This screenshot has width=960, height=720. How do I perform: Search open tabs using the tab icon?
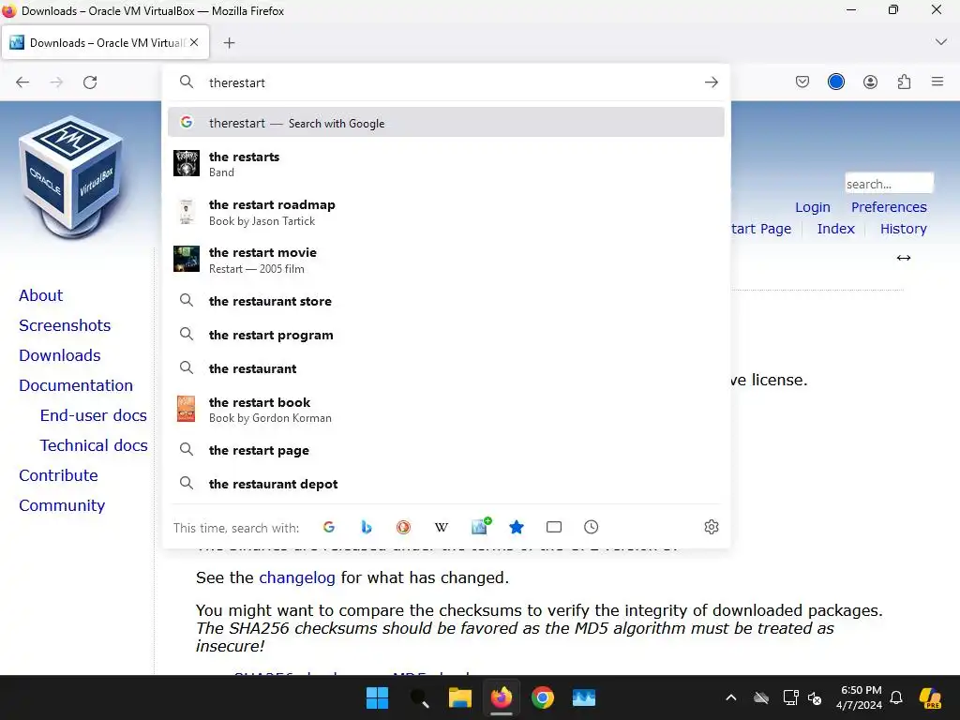553,527
